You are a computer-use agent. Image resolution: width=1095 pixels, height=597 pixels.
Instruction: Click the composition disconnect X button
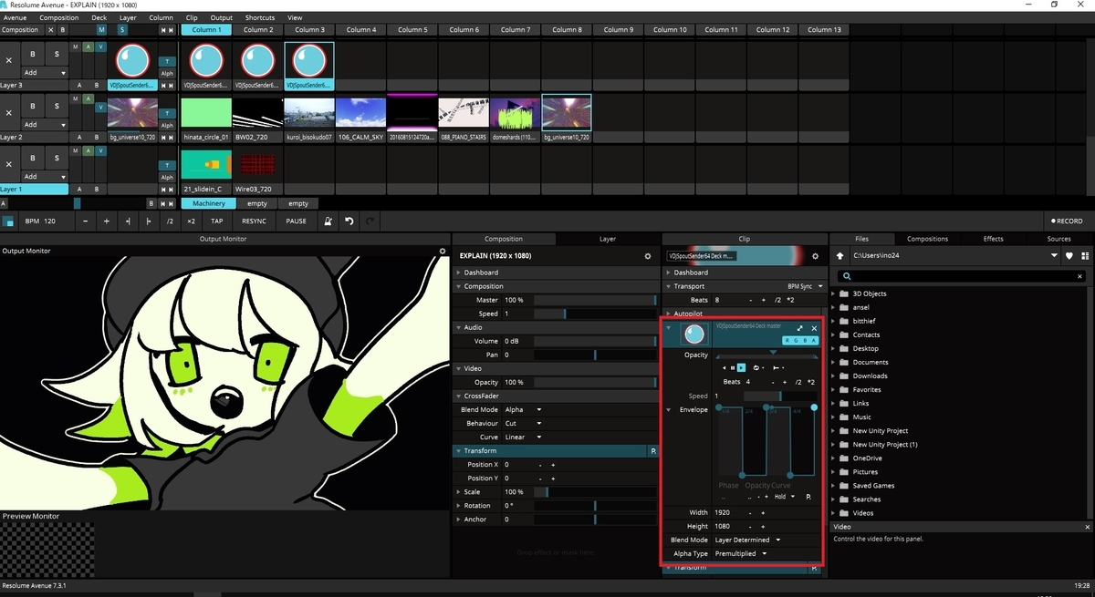50,30
